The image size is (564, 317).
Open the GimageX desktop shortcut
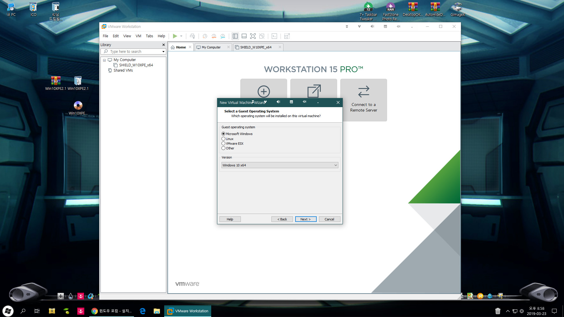click(457, 9)
